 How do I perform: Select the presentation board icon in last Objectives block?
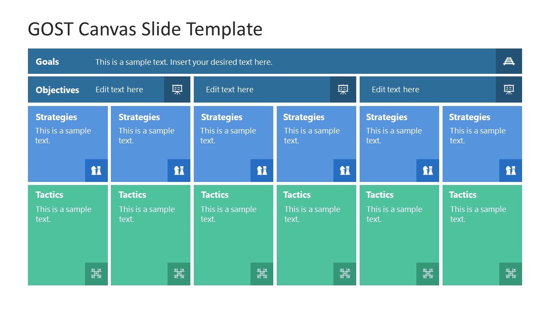509,90
